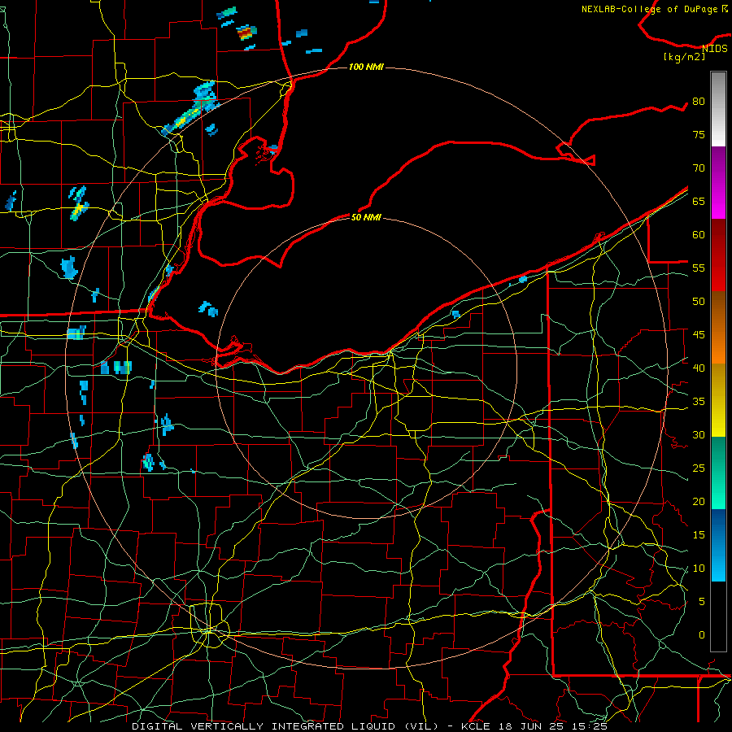Click the 55 value on the legend
Viewport: 732px width, 732px height.
[x=699, y=268]
